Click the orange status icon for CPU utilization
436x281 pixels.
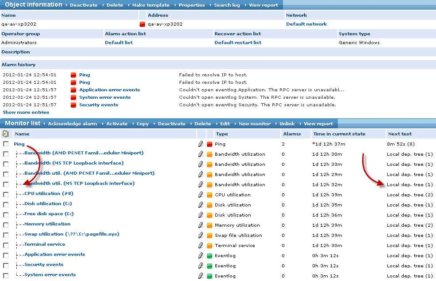click(x=210, y=195)
